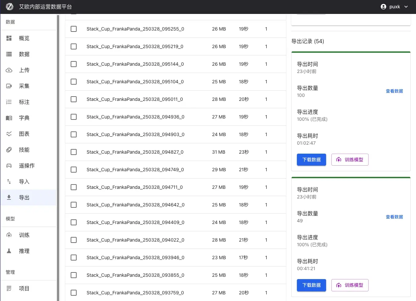Click the platform logo in header
The height and width of the screenshot is (301, 416).
[x=10, y=7]
